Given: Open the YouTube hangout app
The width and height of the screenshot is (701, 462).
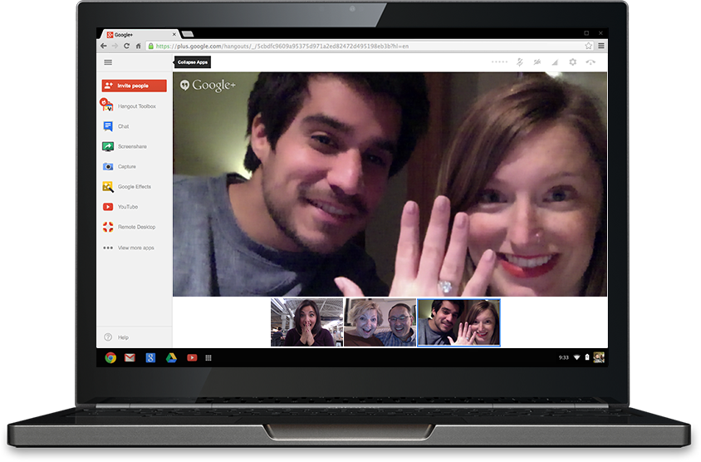Looking at the screenshot, I should click(127, 207).
